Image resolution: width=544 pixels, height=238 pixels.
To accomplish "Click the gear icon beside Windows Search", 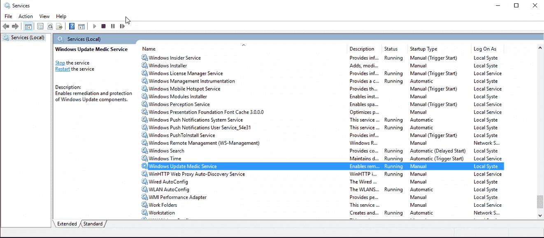I will tap(145, 151).
